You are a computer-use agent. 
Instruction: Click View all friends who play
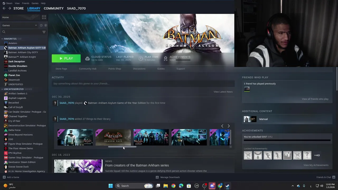315,99
